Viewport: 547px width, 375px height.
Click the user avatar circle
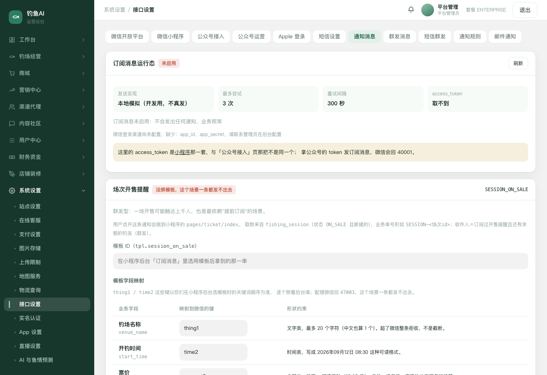[x=428, y=10]
